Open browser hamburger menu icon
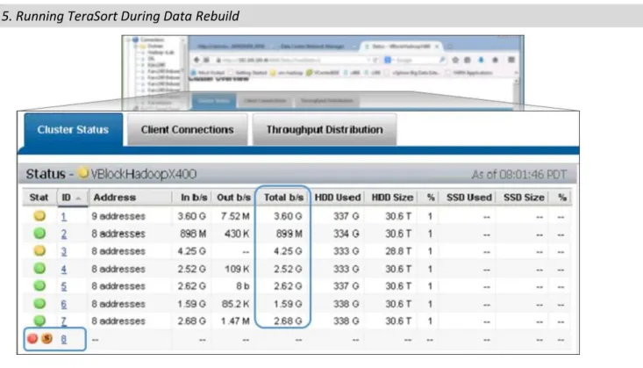Image resolution: width=643 pixels, height=368 pixels. coord(511,60)
